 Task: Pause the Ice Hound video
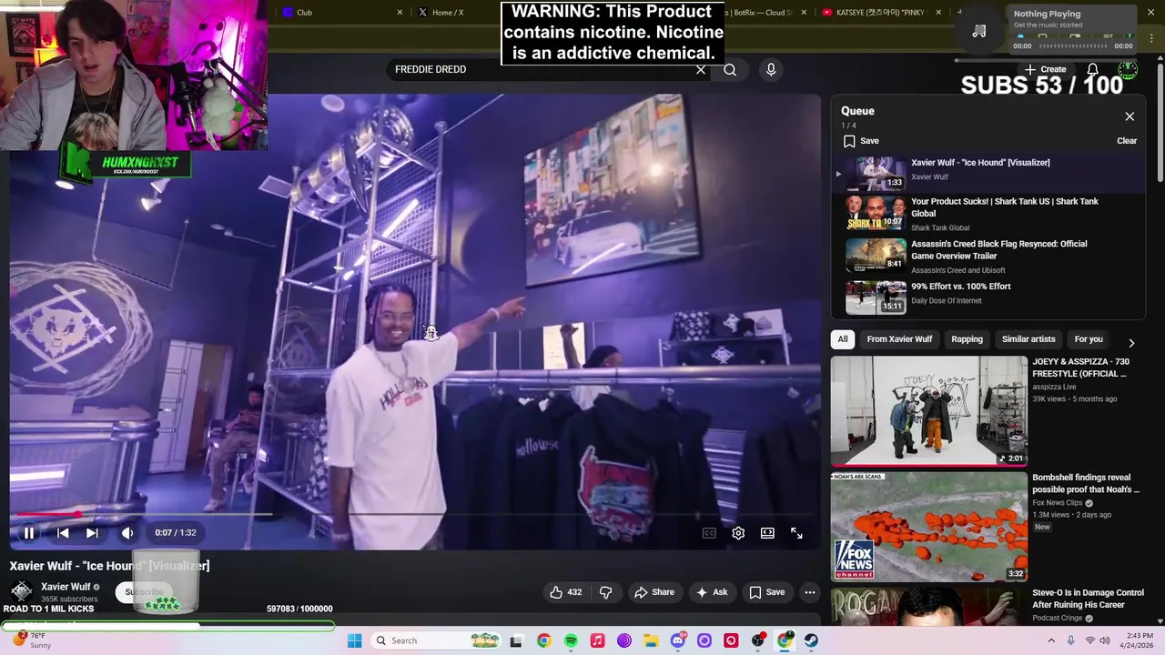28,533
